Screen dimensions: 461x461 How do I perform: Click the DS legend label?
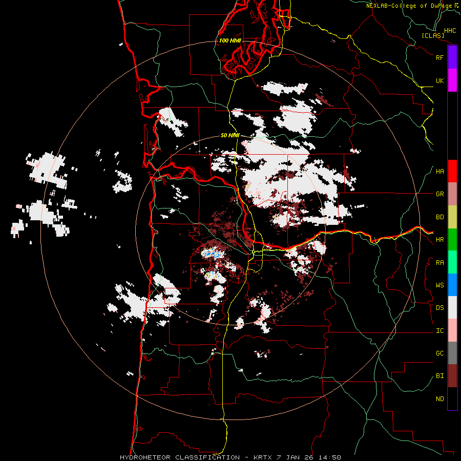click(x=440, y=308)
